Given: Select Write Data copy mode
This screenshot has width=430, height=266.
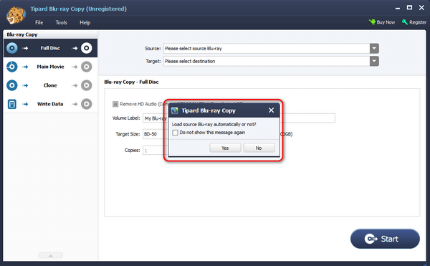Looking at the screenshot, I should [x=50, y=104].
